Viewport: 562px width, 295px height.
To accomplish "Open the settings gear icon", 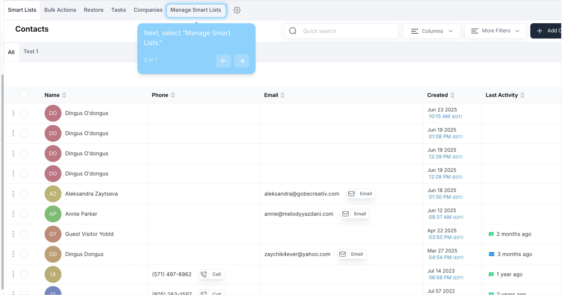I will (237, 10).
